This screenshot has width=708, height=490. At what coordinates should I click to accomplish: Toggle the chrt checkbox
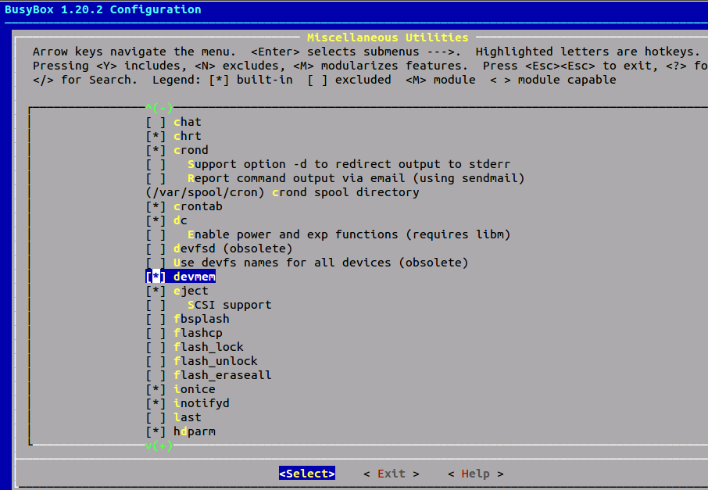pyautogui.click(x=156, y=136)
